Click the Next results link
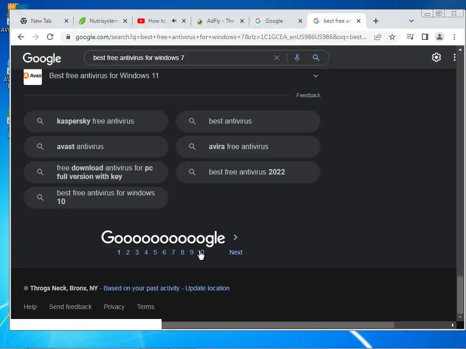466x349 pixels. point(236,252)
